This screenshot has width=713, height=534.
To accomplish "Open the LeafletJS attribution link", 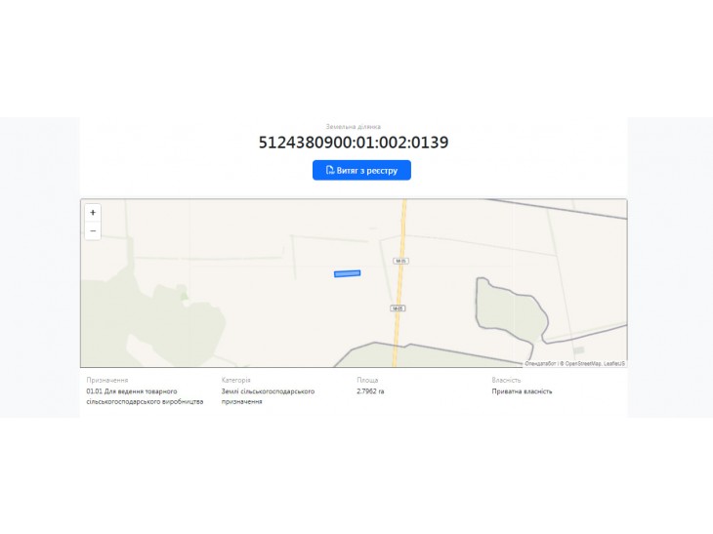I will pyautogui.click(x=614, y=363).
